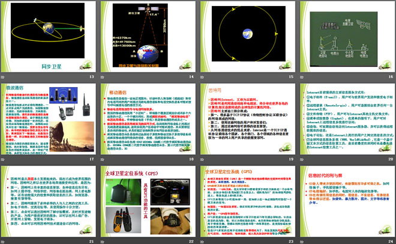
Task: Select slide 17 thumbnail titled 微波通信
Action: [49, 119]
